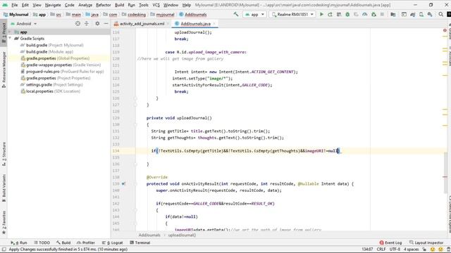Open Search Everywhere magnifier icon

(441, 14)
